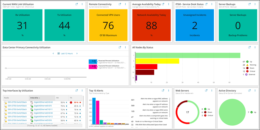Open GigabitEthernet5/0/6 interface link

[43, 120]
